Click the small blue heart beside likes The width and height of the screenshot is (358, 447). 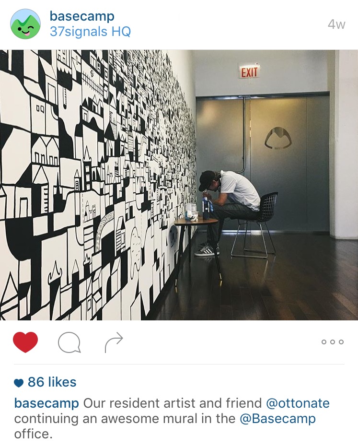(x=19, y=383)
